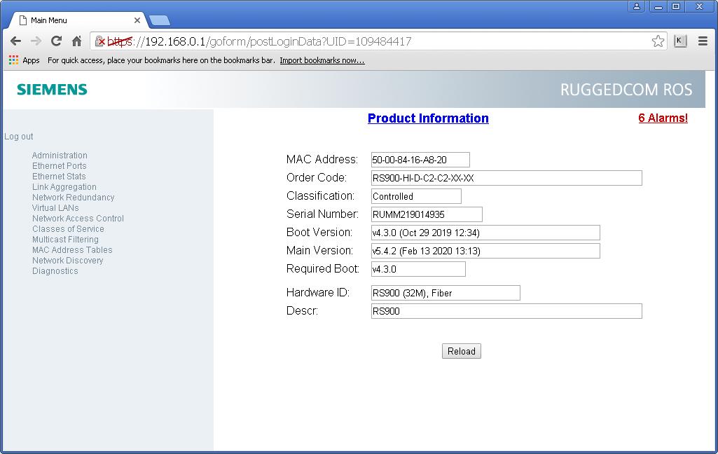The height and width of the screenshot is (454, 718).
Task: Open the Chrome hamburger menu
Action: [x=703, y=41]
